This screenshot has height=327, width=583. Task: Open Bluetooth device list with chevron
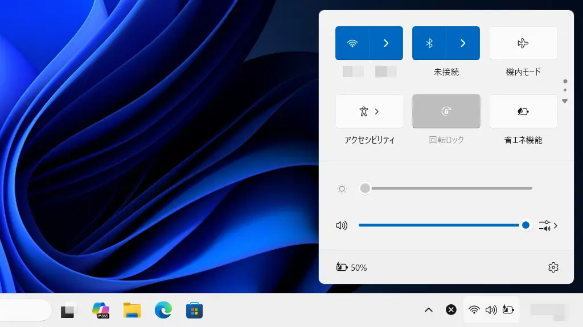coord(463,43)
